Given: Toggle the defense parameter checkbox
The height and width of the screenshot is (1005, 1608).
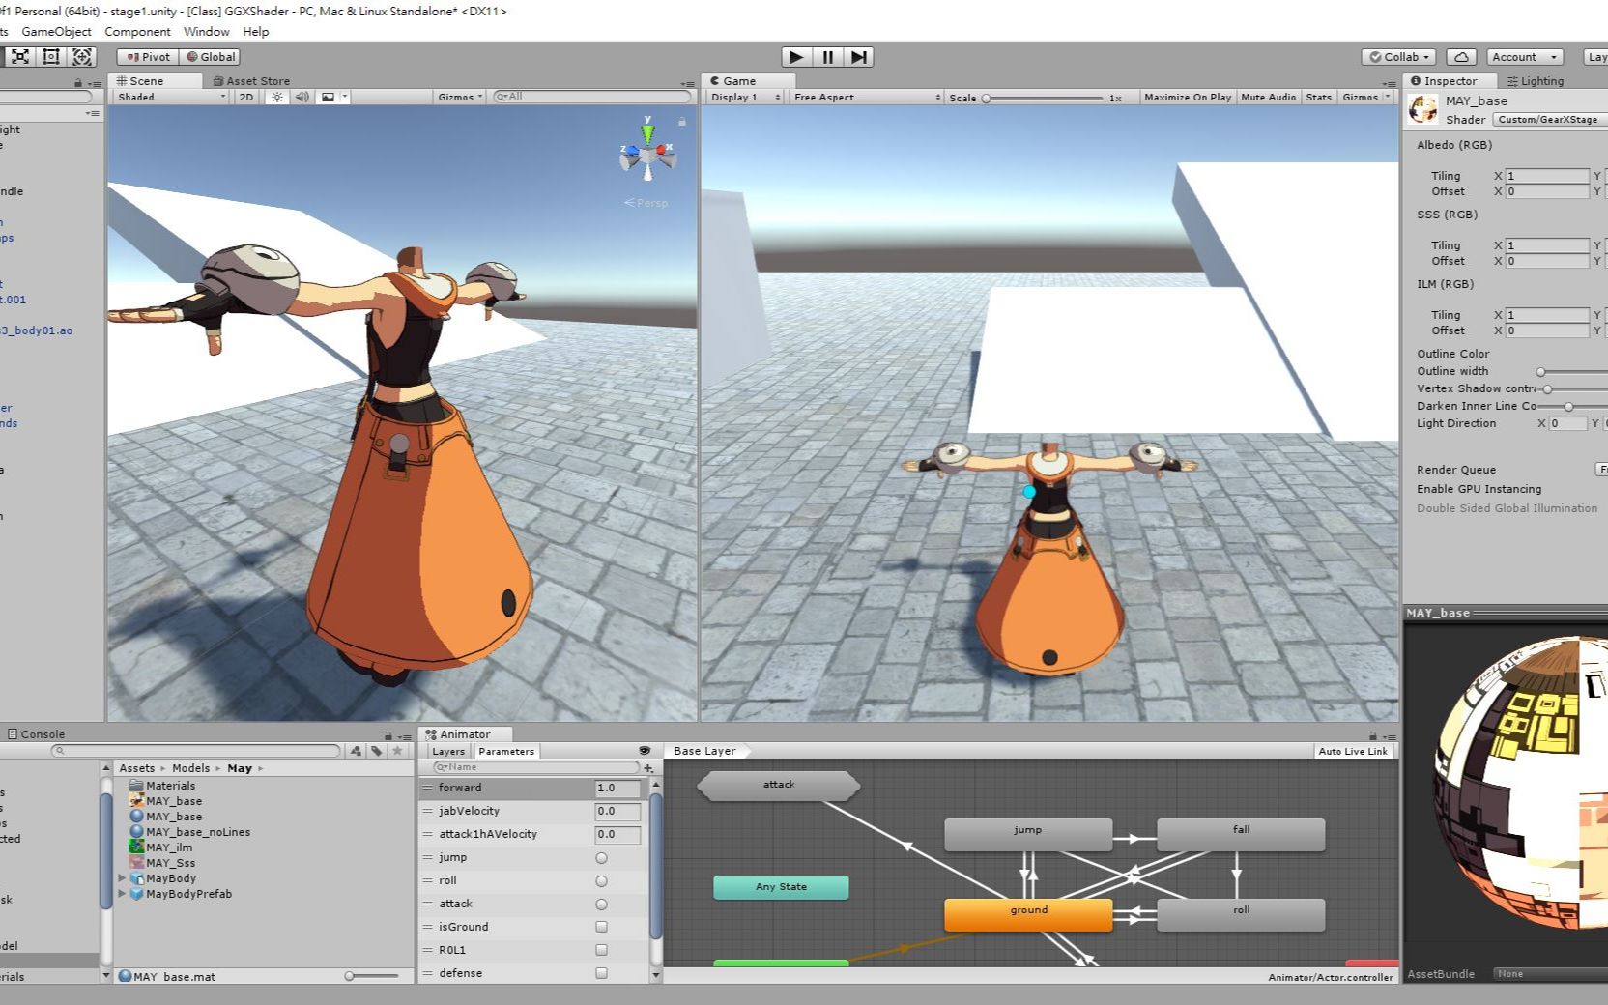Looking at the screenshot, I should (601, 973).
